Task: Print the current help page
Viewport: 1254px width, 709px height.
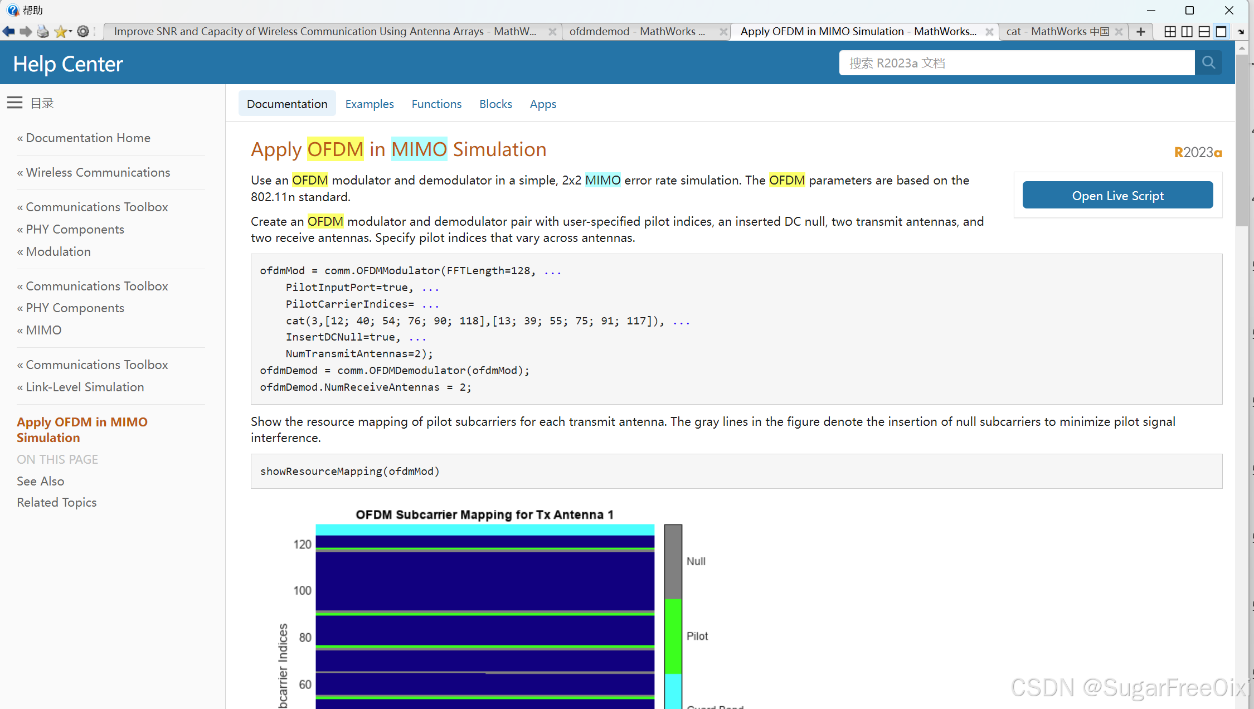Action: click(43, 32)
